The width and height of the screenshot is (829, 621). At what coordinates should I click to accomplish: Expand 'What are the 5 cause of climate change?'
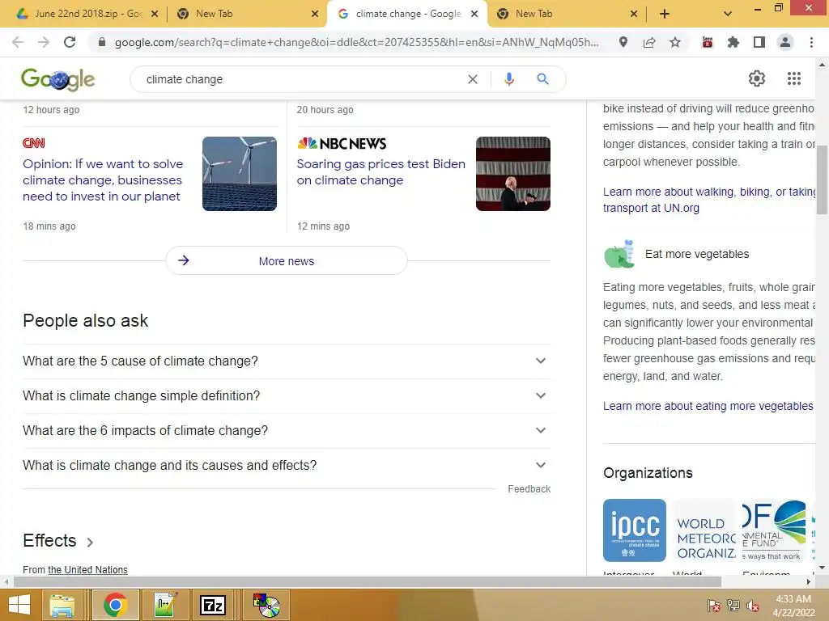click(x=287, y=361)
